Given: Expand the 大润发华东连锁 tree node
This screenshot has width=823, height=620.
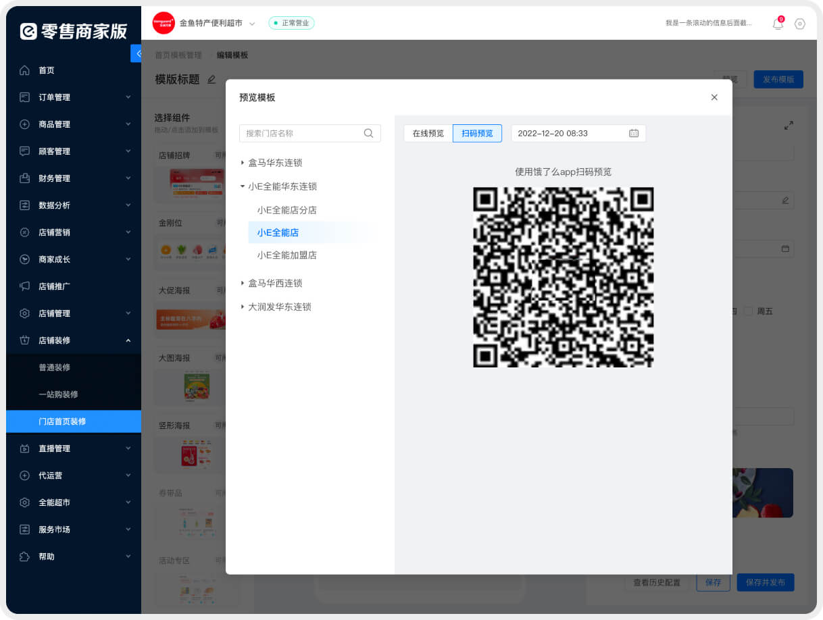Looking at the screenshot, I should [243, 307].
